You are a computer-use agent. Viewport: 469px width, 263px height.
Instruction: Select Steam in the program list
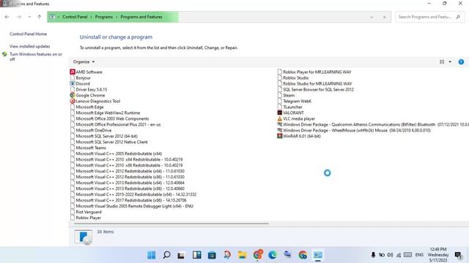point(289,95)
